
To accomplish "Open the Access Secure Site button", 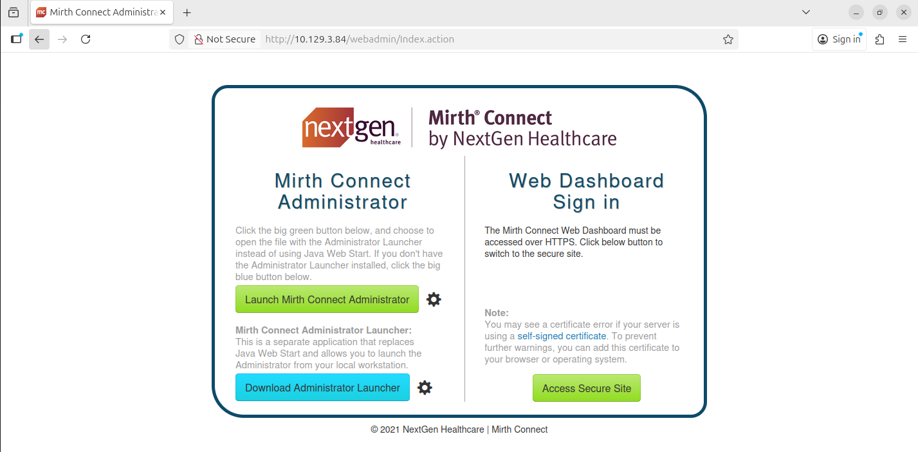I will click(587, 388).
